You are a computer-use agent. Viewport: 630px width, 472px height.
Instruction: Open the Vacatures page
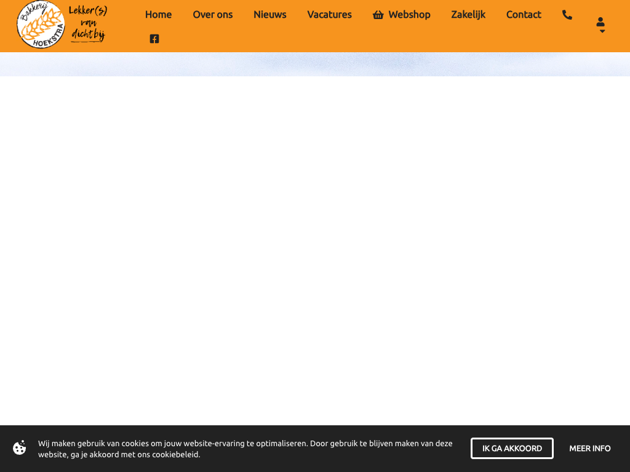click(x=329, y=15)
